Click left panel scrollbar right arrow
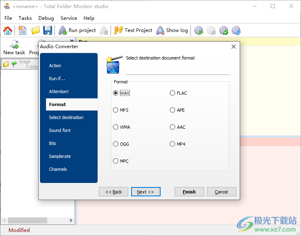The height and width of the screenshot is (236, 301). point(71,220)
